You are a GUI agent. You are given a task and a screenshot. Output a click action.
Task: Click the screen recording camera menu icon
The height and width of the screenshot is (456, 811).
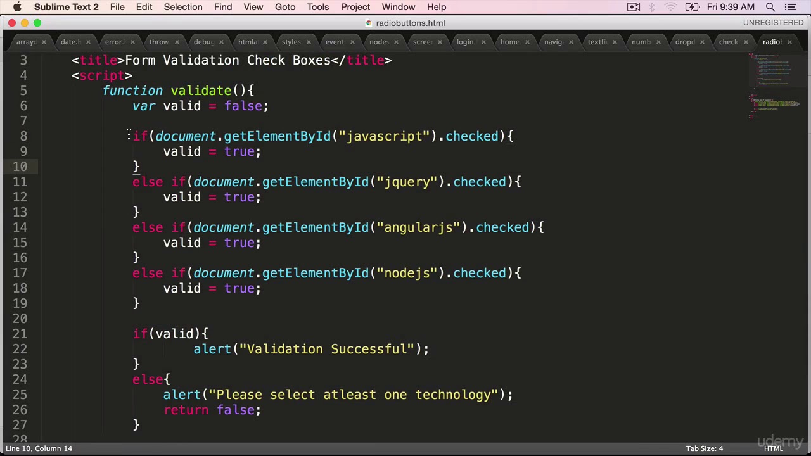[x=634, y=7]
